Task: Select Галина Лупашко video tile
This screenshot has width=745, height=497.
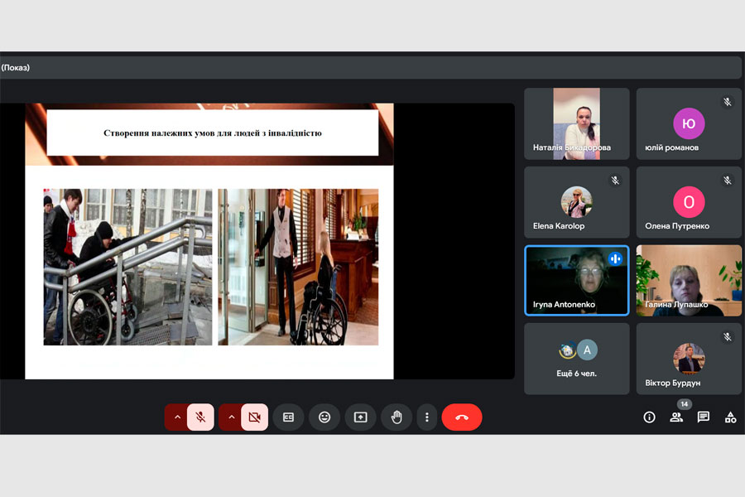Action: point(689,281)
